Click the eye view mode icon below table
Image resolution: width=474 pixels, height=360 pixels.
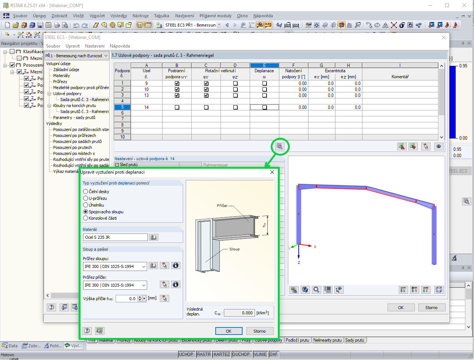point(438,146)
